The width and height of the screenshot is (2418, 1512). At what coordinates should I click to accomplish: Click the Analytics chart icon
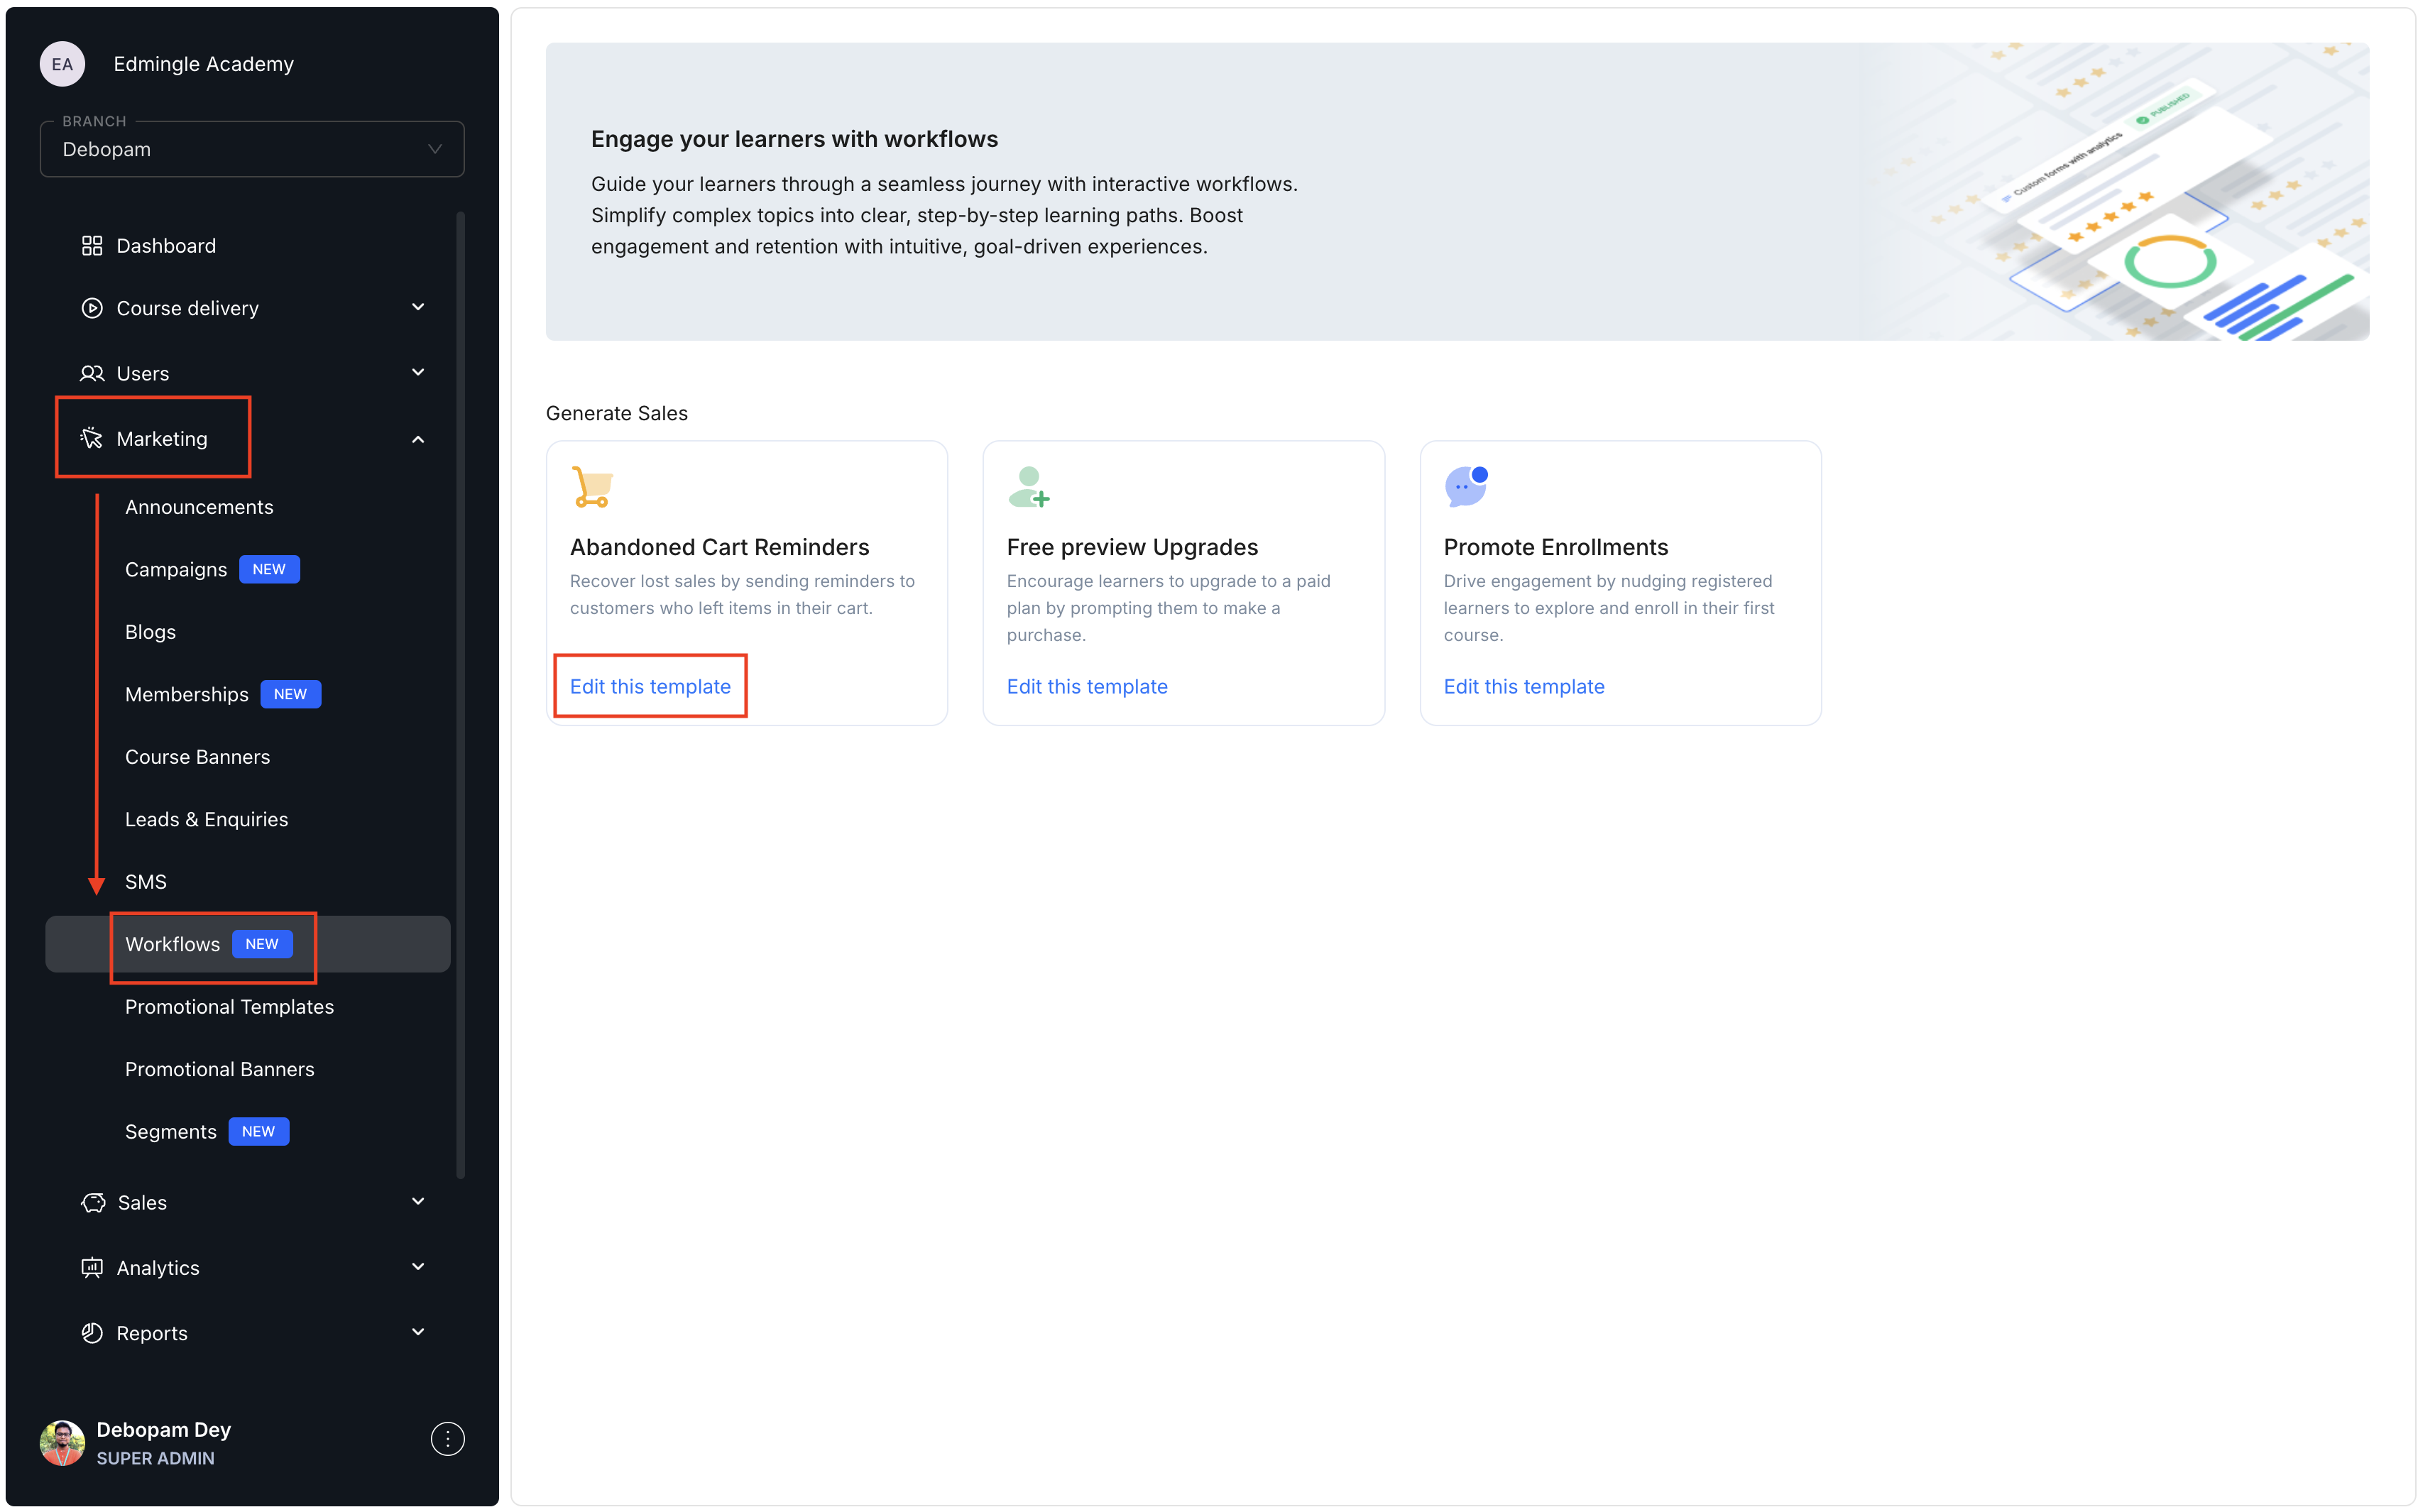pos(92,1267)
